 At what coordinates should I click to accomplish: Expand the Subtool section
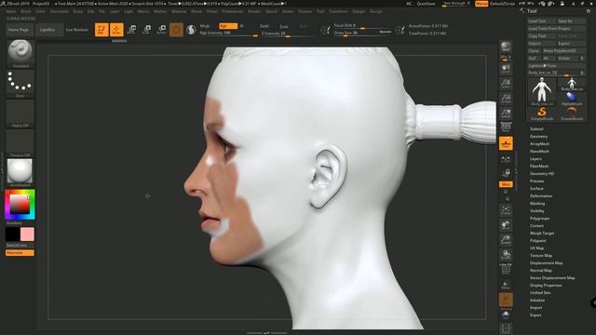click(x=536, y=128)
